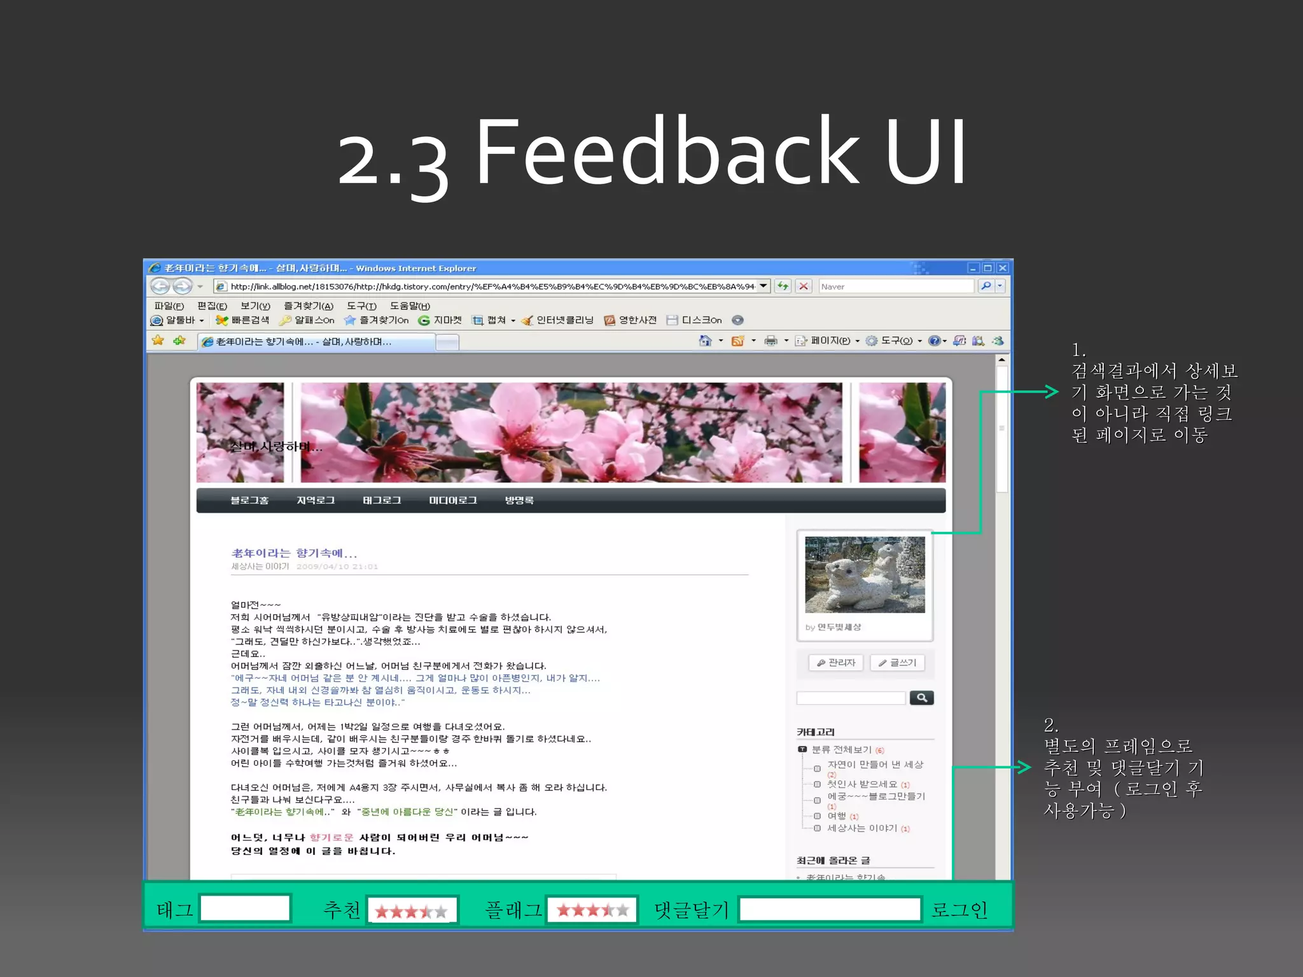
Task: Click the 추천 star rating control
Action: pyautogui.click(x=412, y=911)
